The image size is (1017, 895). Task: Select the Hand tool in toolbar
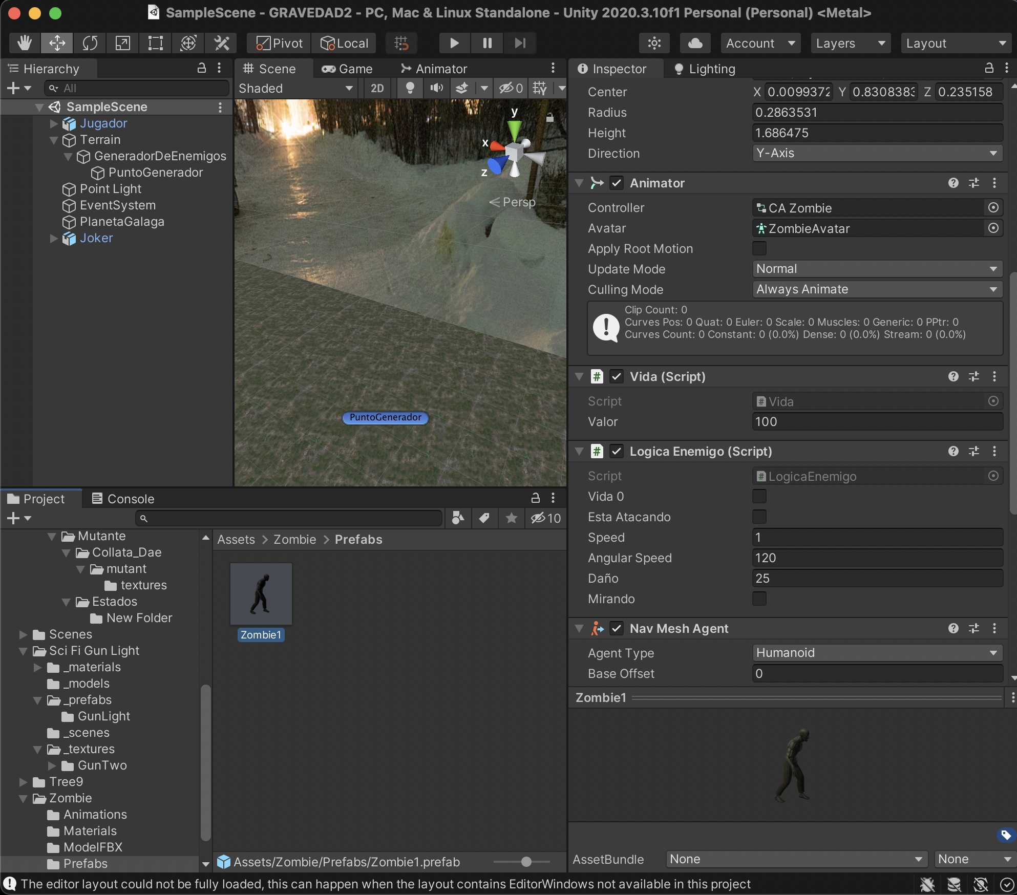(24, 43)
